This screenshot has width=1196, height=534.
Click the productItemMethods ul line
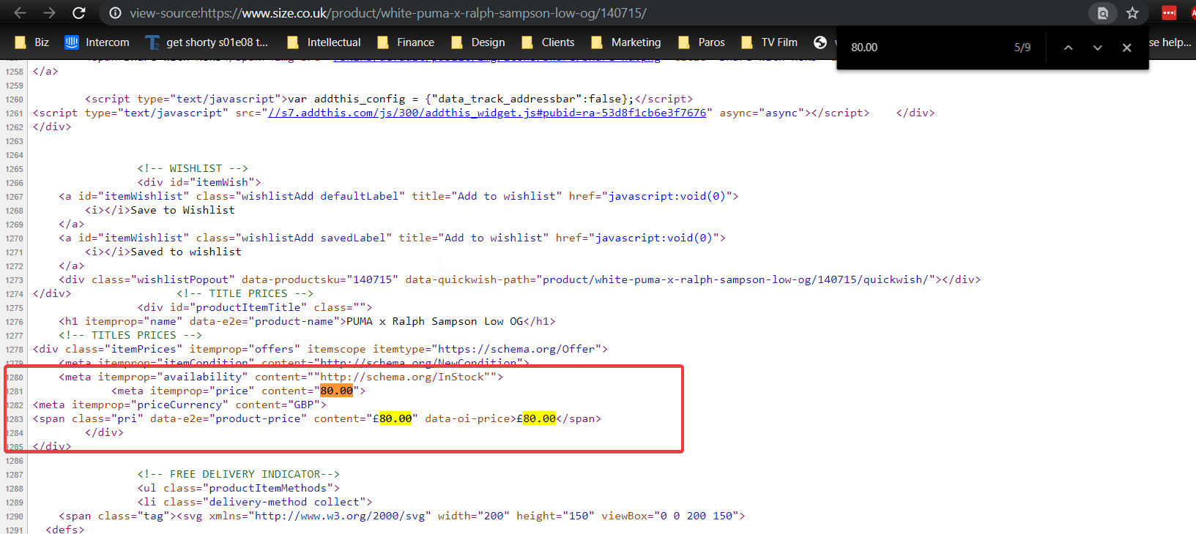(239, 488)
